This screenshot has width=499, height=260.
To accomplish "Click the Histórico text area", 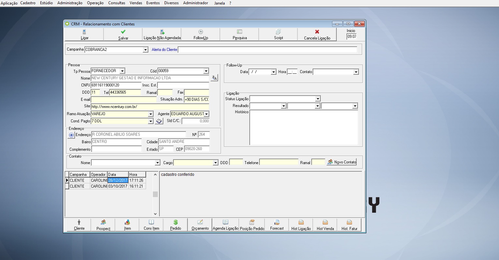I will tap(304, 127).
